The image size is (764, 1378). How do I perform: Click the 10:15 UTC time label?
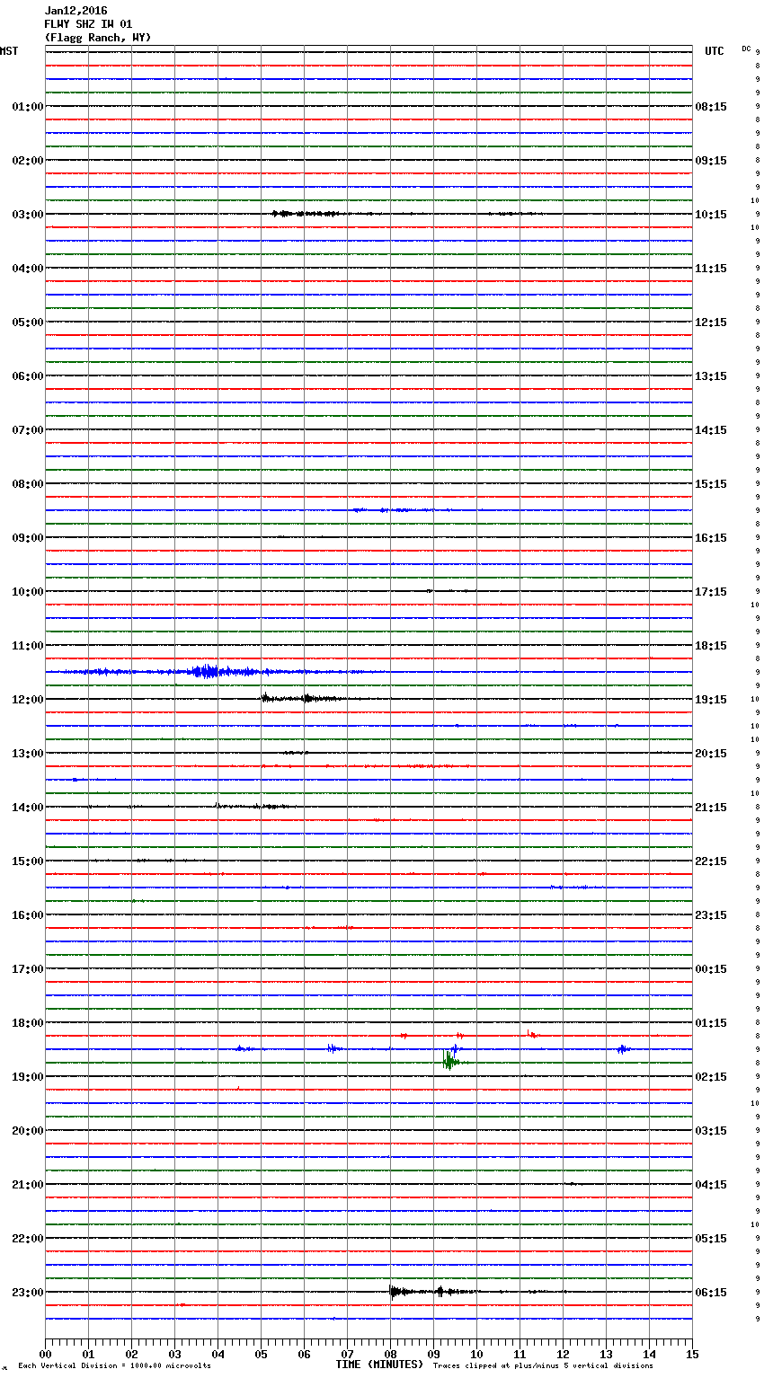click(x=711, y=215)
